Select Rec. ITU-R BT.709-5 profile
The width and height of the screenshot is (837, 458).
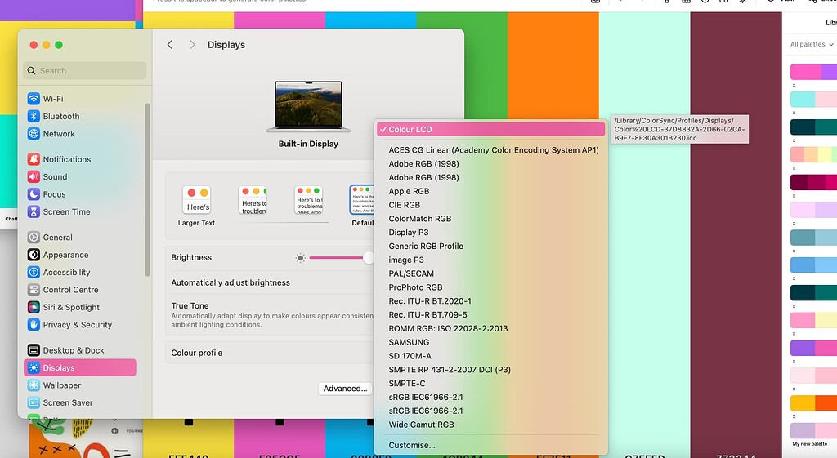point(427,314)
